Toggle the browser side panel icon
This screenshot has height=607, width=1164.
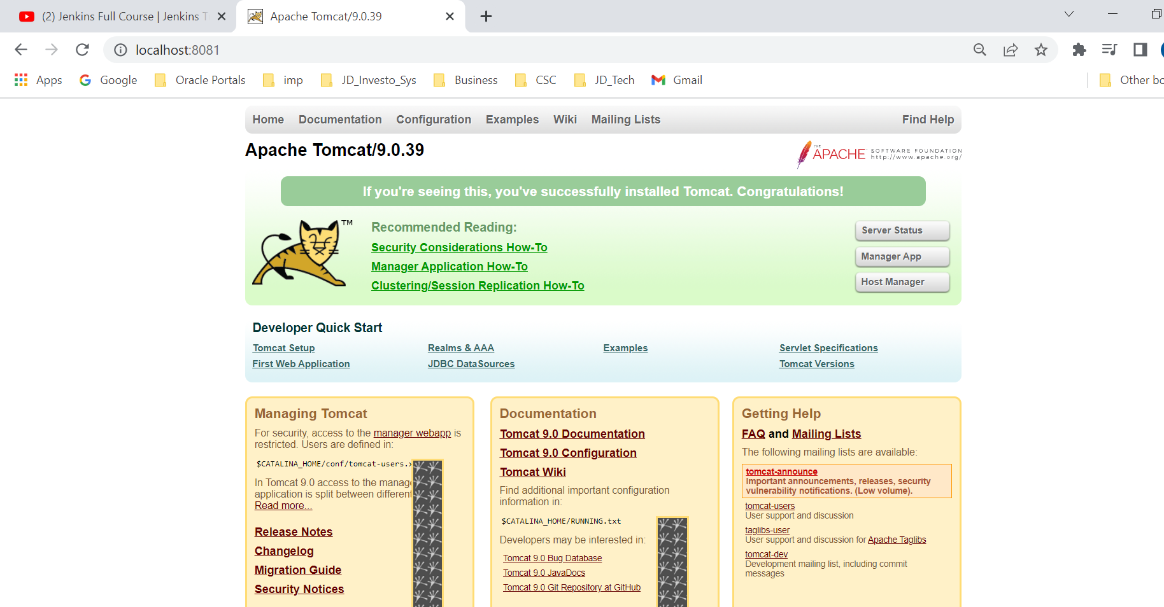(x=1140, y=50)
